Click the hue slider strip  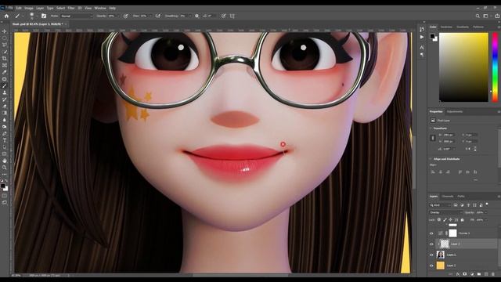point(495,67)
